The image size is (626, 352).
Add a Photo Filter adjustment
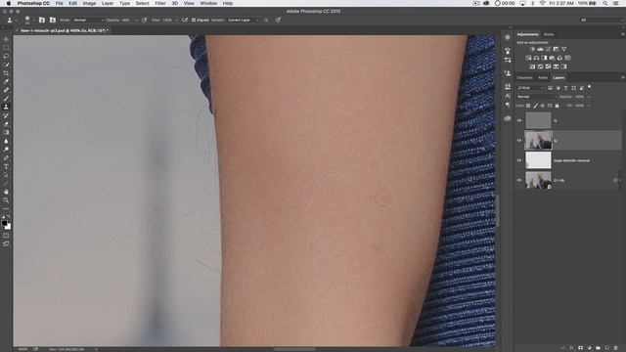(x=552, y=58)
